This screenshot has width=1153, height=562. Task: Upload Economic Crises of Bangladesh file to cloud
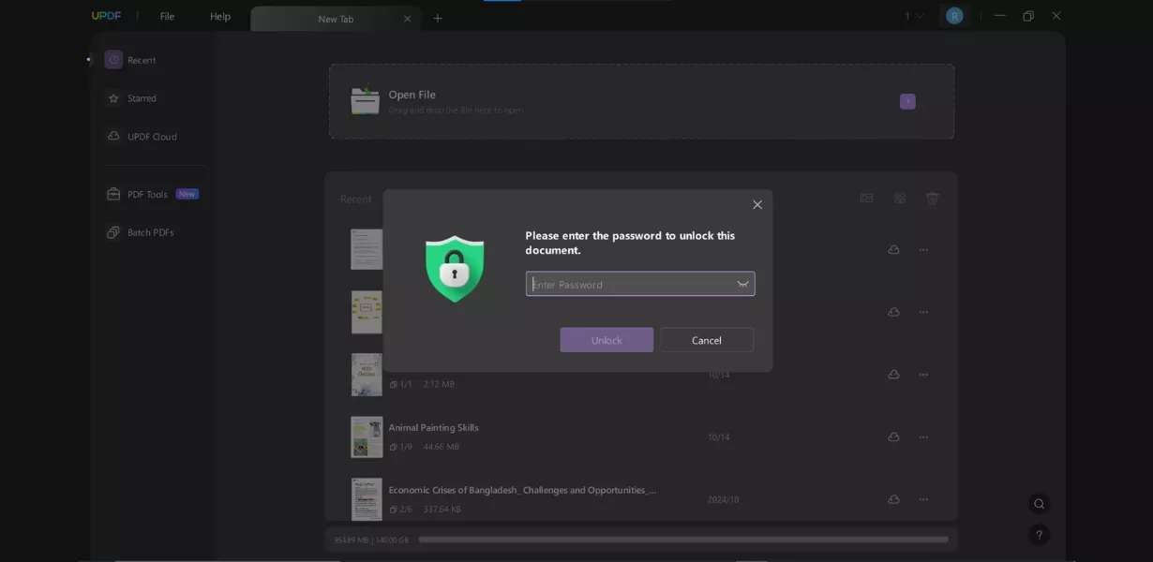893,499
